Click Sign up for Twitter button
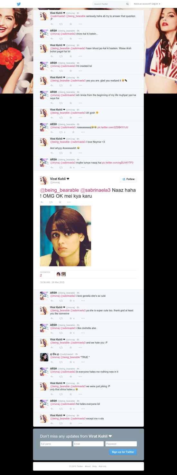The image size is (177, 475). coord(123,452)
